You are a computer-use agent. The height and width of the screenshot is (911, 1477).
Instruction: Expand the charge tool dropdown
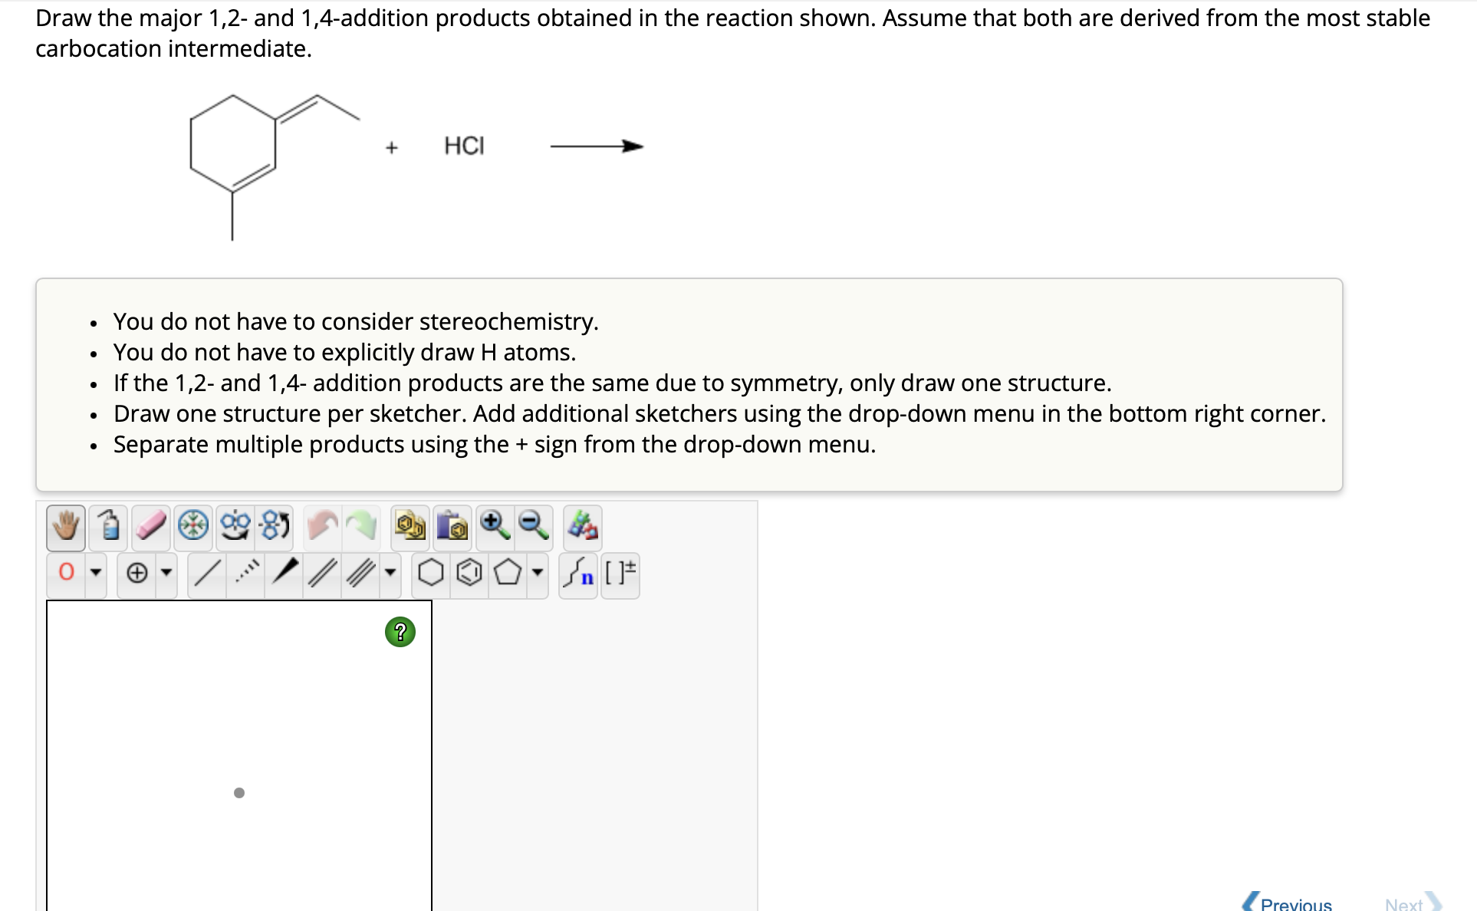point(166,573)
